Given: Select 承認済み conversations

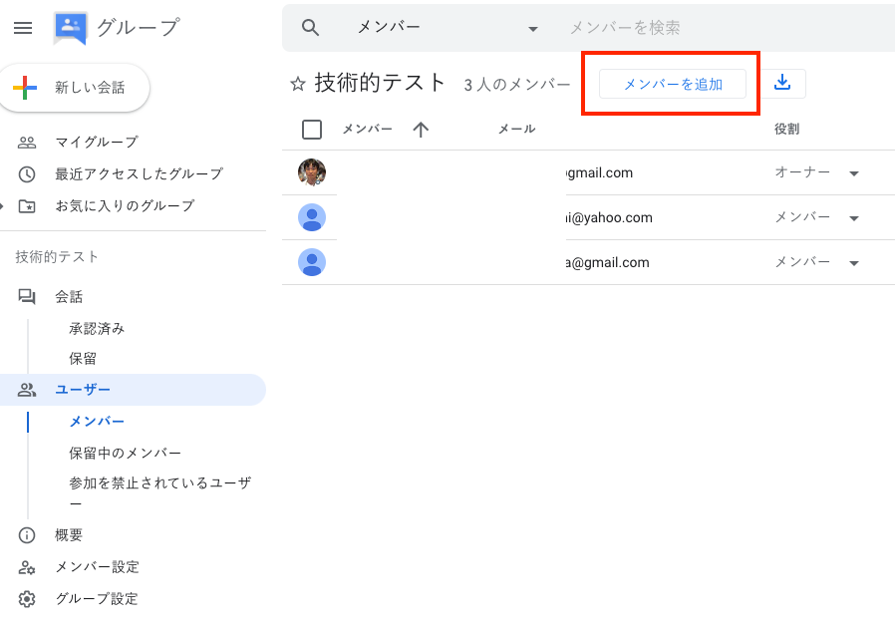Looking at the screenshot, I should pyautogui.click(x=97, y=329).
